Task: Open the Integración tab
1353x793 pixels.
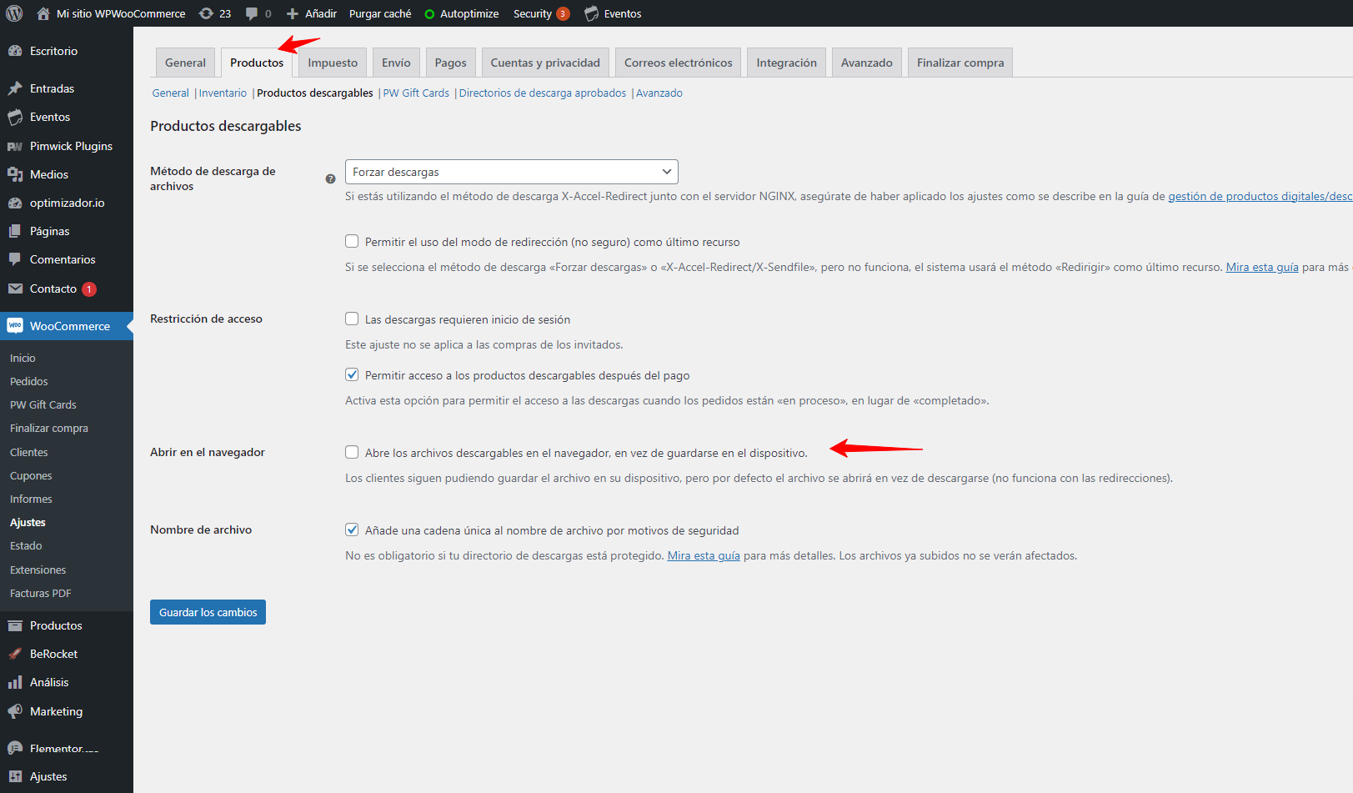Action: coord(786,63)
